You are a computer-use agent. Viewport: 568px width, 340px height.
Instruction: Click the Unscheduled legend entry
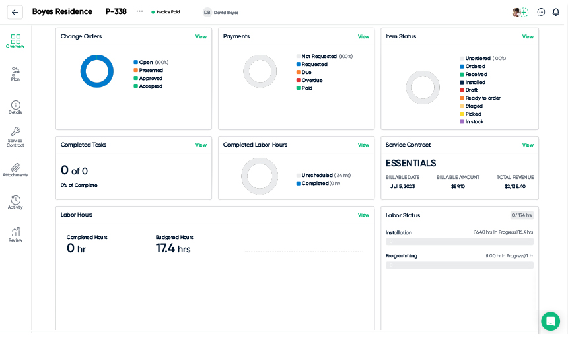pyautogui.click(x=324, y=175)
